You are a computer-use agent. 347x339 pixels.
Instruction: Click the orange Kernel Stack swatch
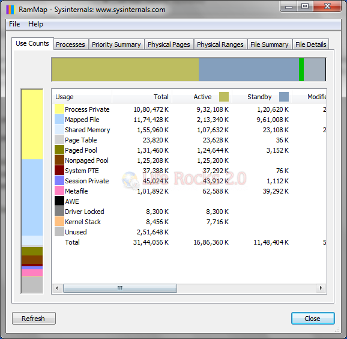[x=59, y=222]
